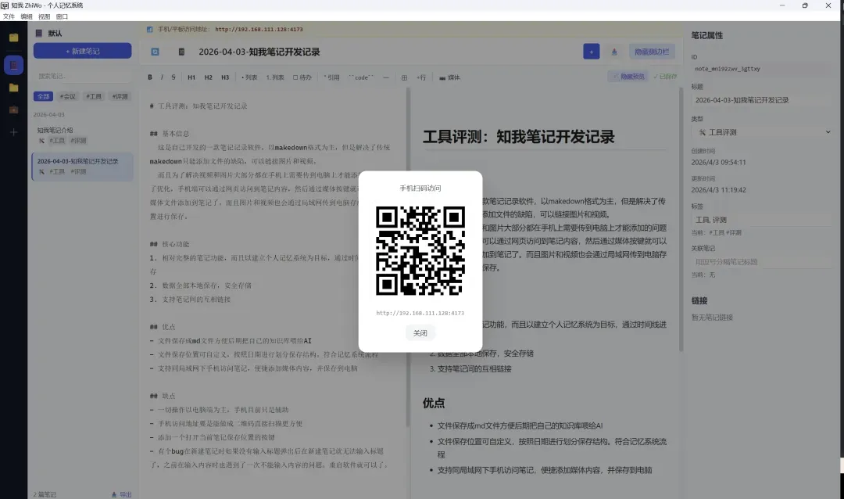Screen dimensions: 844x499
Task: Click the 更新时间 value 2026/4/3 11:19:42
Action: pyautogui.click(x=719, y=190)
